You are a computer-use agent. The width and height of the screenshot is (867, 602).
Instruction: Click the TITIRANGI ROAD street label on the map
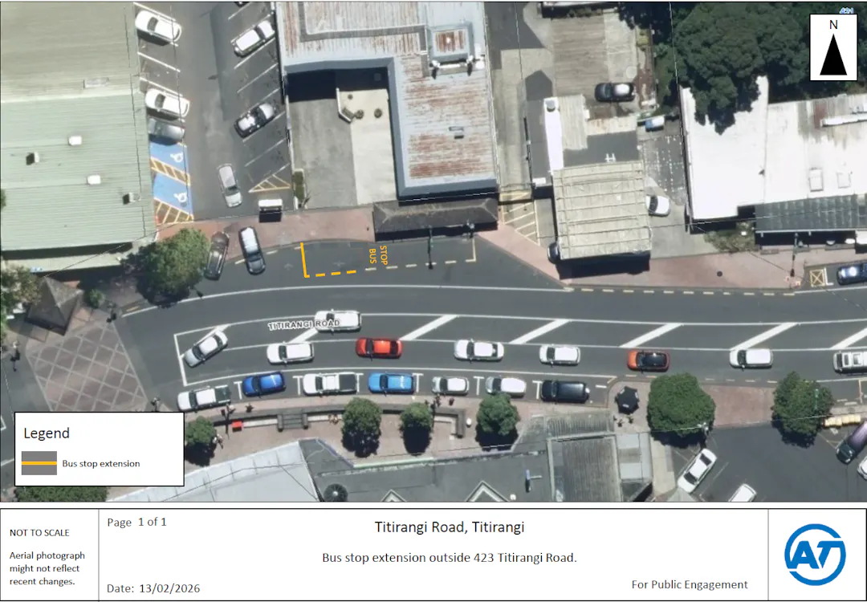click(x=304, y=325)
